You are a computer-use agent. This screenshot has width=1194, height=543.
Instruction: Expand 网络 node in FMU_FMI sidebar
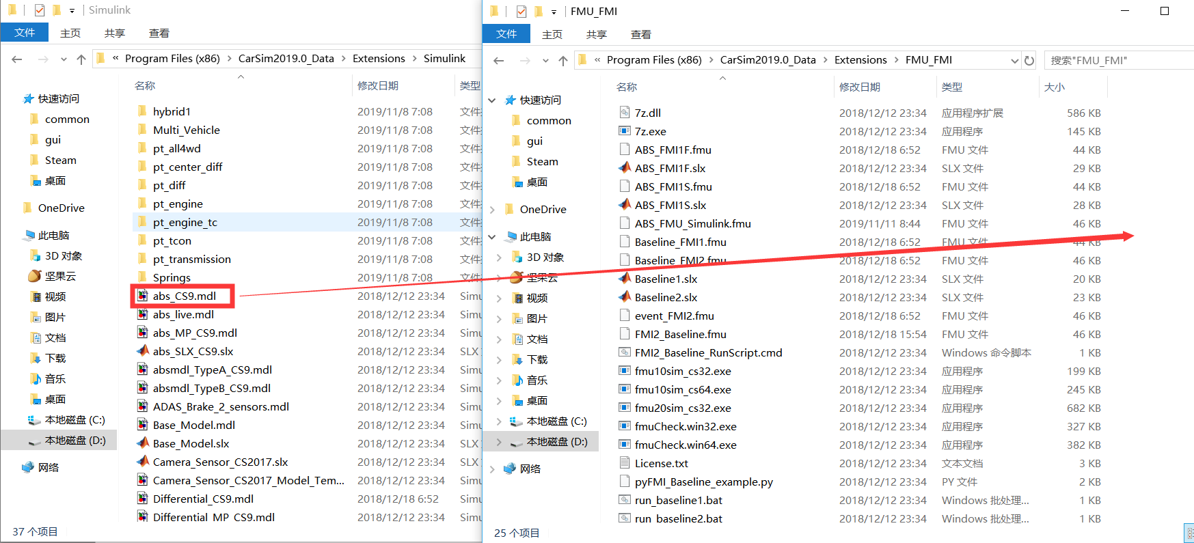492,469
